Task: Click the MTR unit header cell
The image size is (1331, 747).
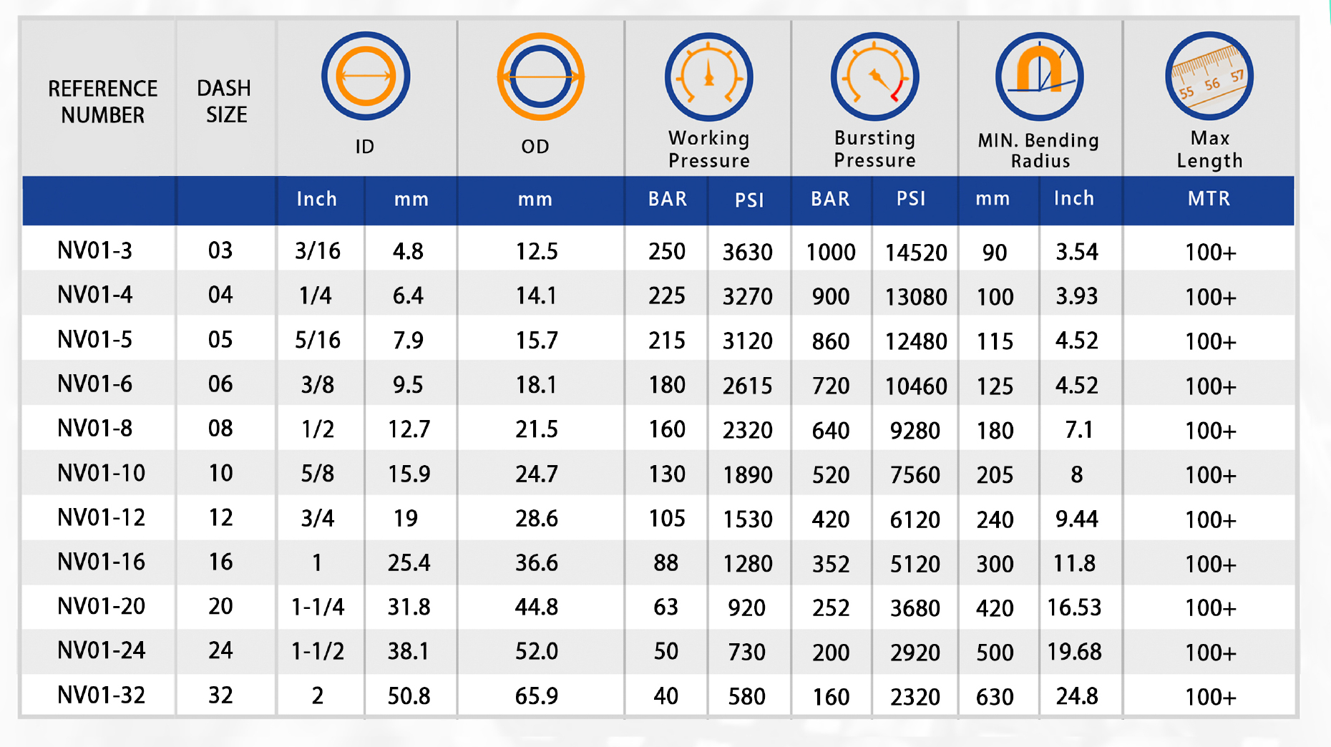Action: tap(1209, 199)
